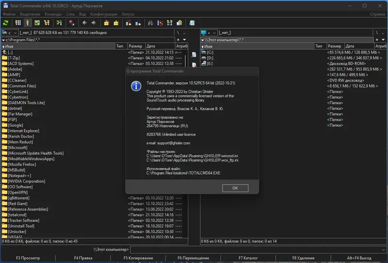Viewport: 388px width, 263px height.
Task: Click the Refresh panel toolbar icon
Action: (x=6, y=23)
